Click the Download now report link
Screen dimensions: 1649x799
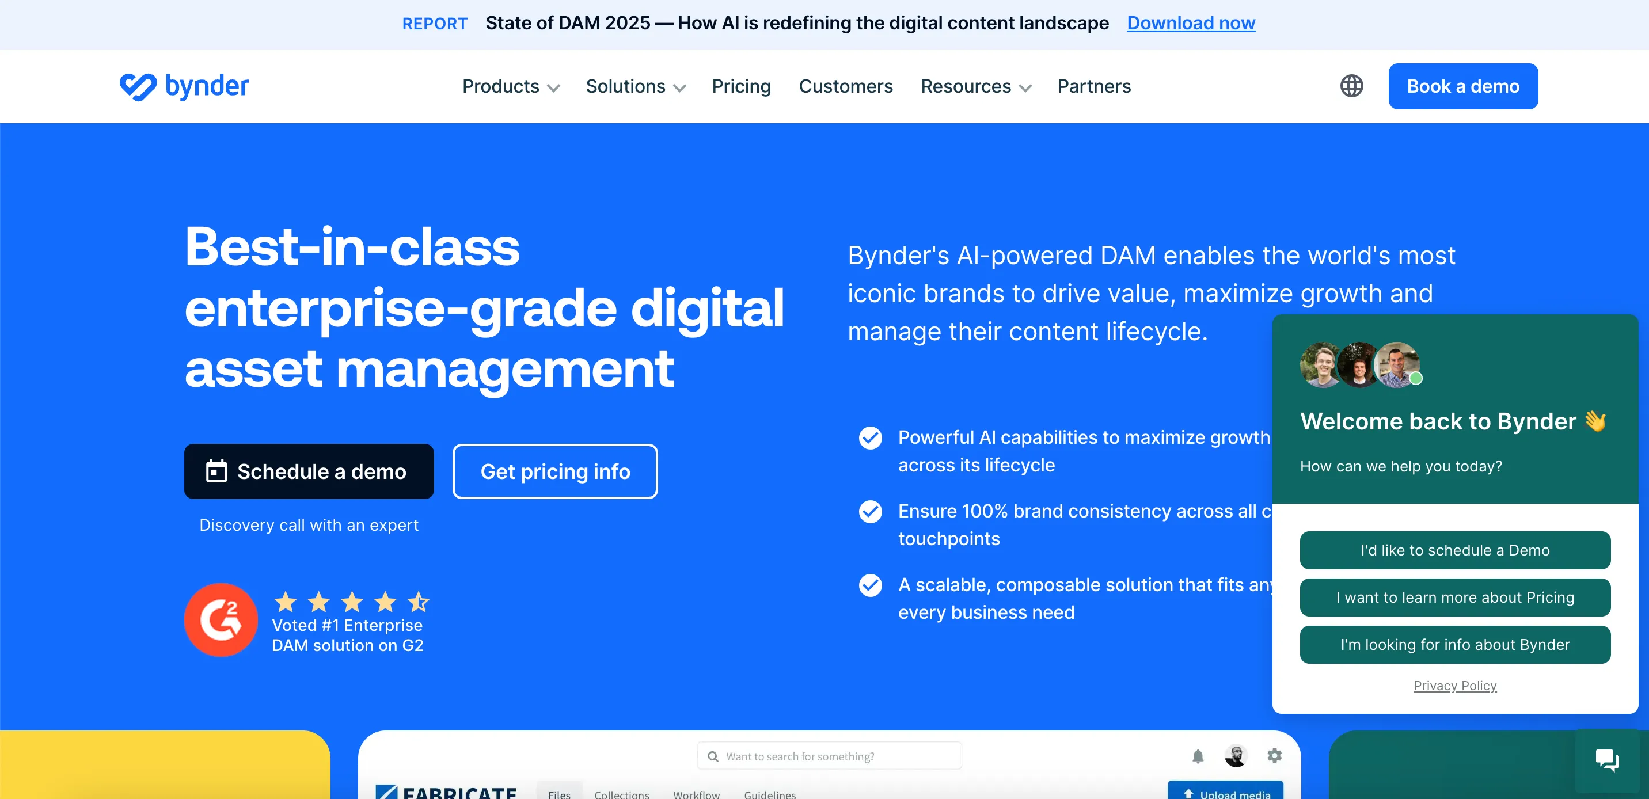point(1191,23)
